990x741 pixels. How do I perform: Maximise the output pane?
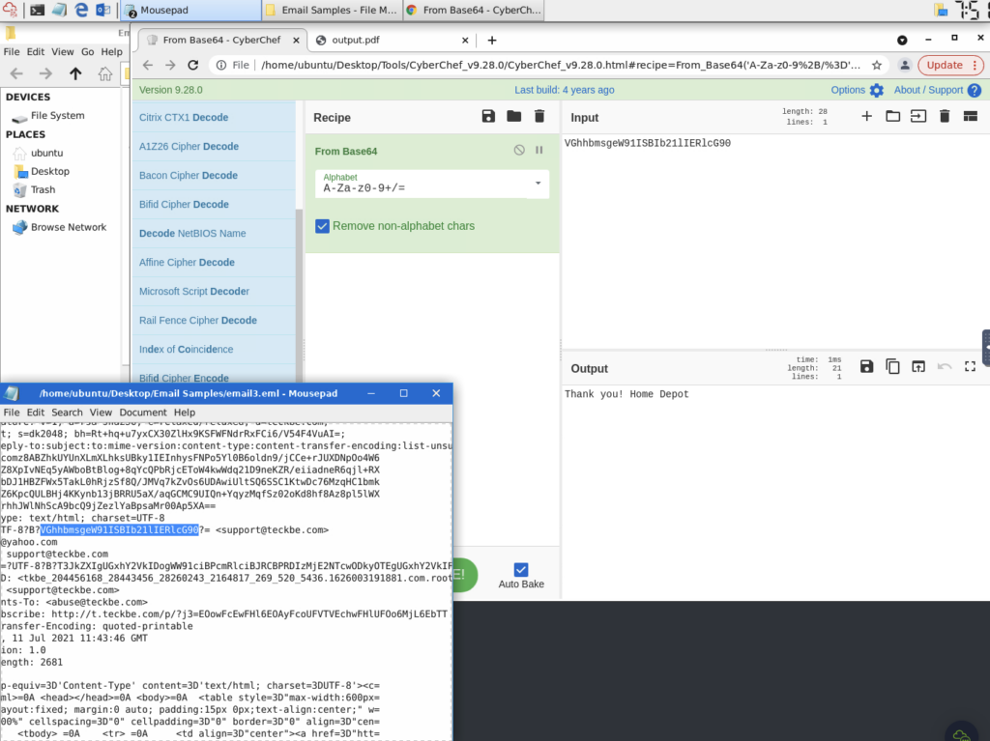971,367
